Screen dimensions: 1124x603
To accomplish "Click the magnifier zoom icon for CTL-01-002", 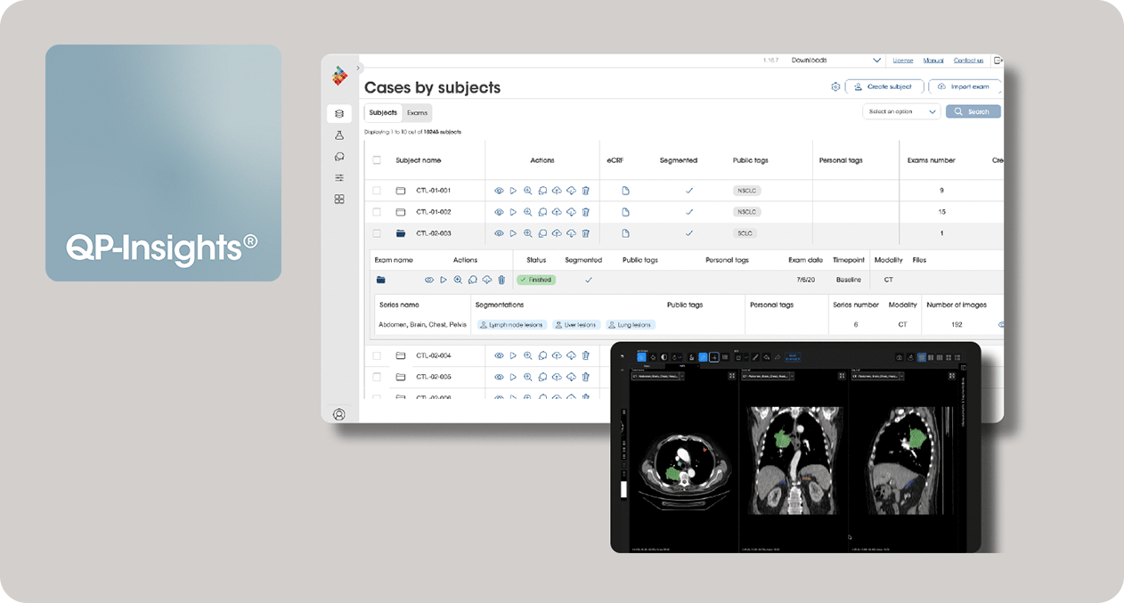I will [527, 212].
